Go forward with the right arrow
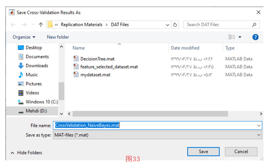This screenshot has width=270, height=164. click(x=24, y=25)
